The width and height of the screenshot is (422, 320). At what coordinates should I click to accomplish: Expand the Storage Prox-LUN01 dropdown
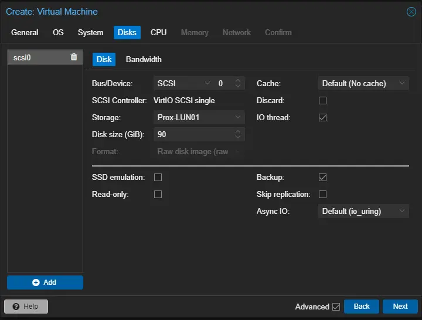[199, 118]
